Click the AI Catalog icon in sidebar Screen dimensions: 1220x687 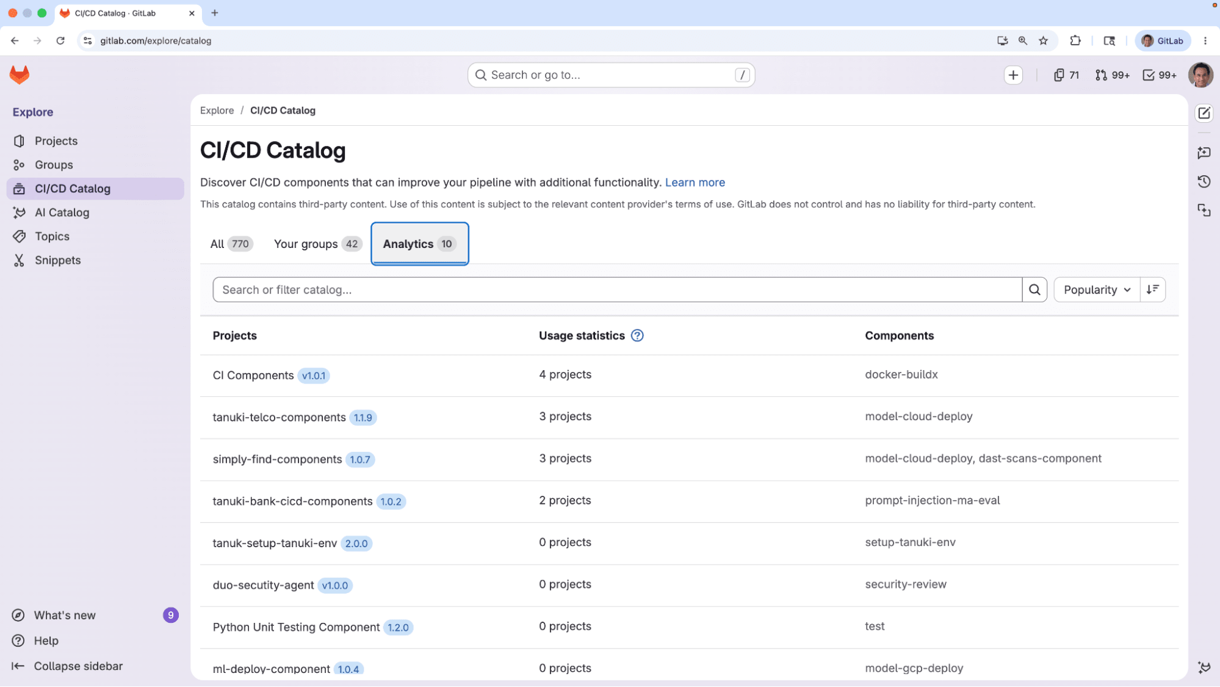point(19,213)
